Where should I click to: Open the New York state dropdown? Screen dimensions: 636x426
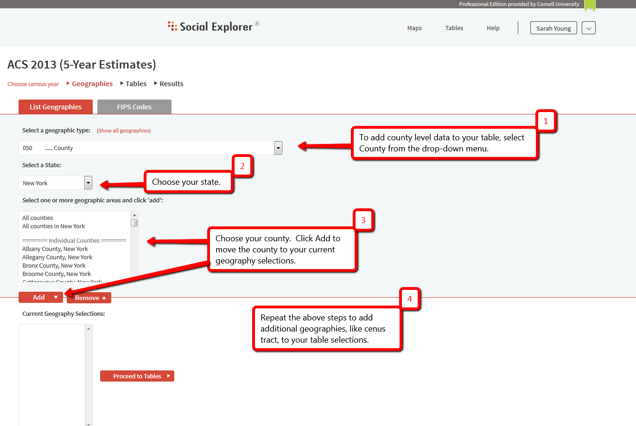[56, 183]
